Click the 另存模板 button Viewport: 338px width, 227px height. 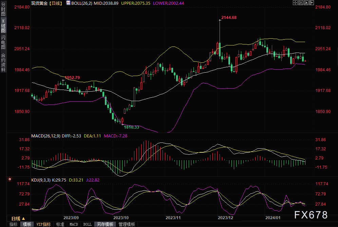pos(105,224)
